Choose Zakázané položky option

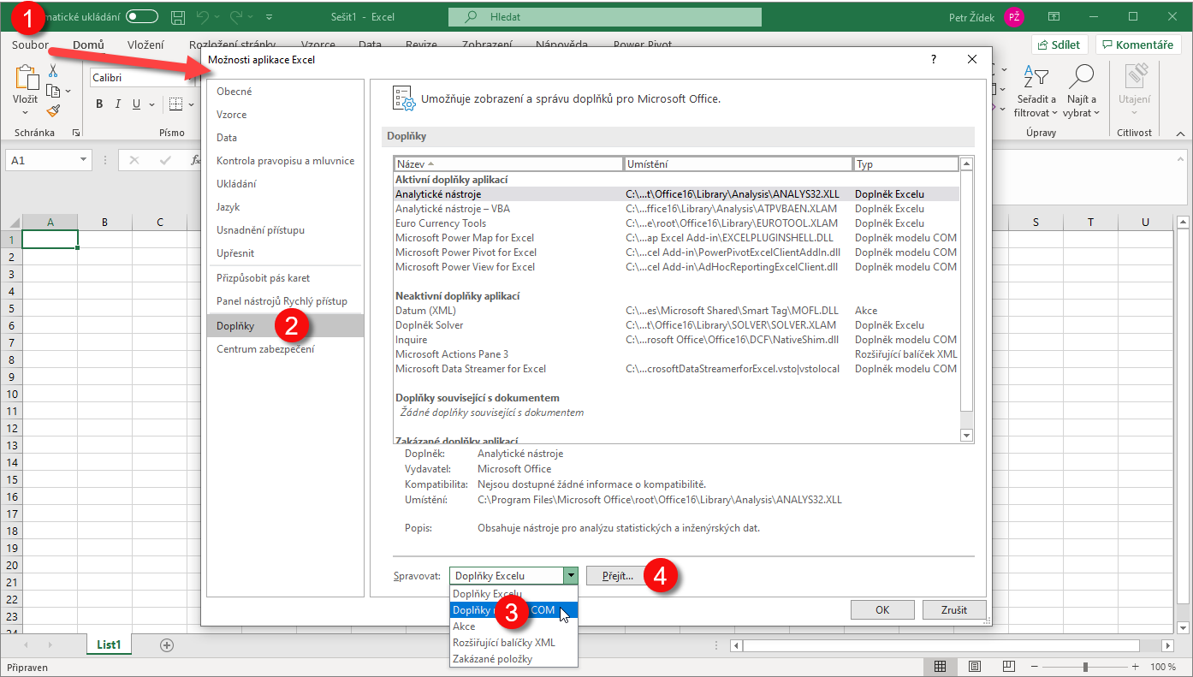[513, 659]
